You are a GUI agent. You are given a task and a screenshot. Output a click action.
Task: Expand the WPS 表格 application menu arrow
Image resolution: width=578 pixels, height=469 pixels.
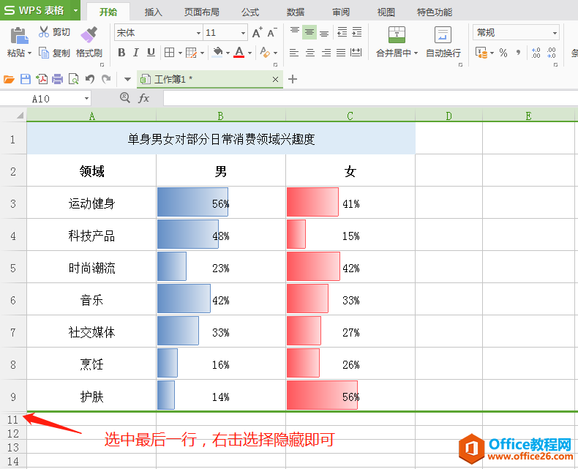click(x=75, y=10)
